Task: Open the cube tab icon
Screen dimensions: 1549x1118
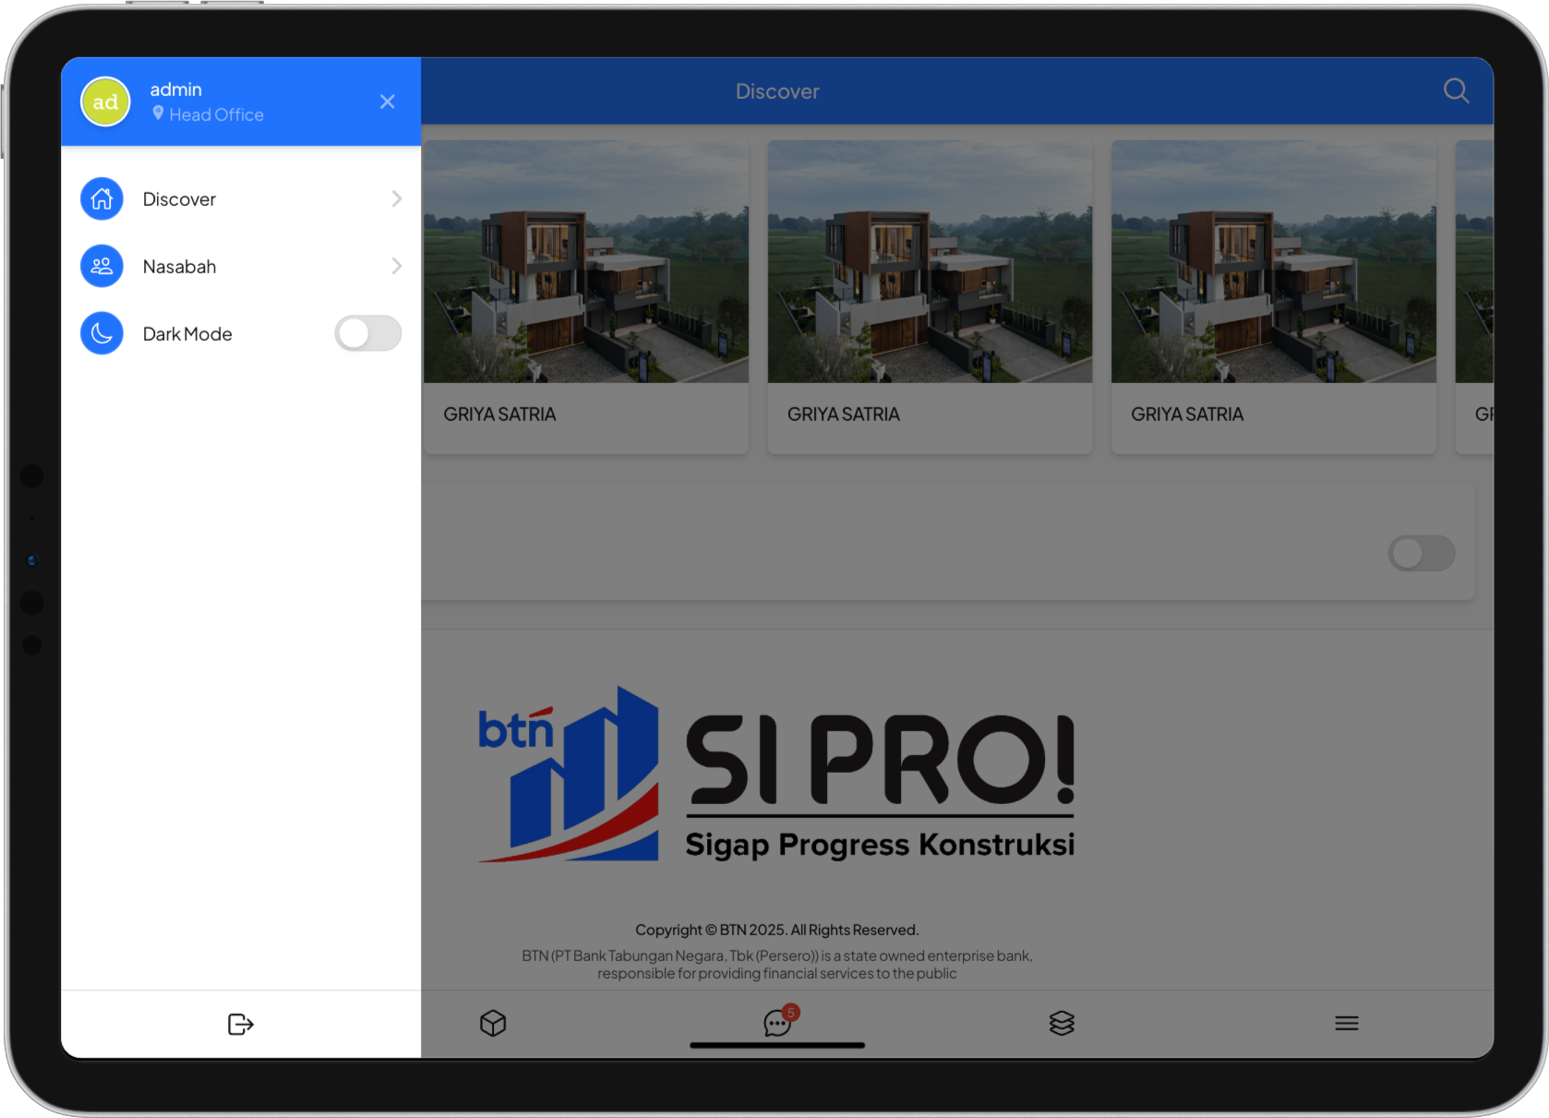Action: (493, 1023)
